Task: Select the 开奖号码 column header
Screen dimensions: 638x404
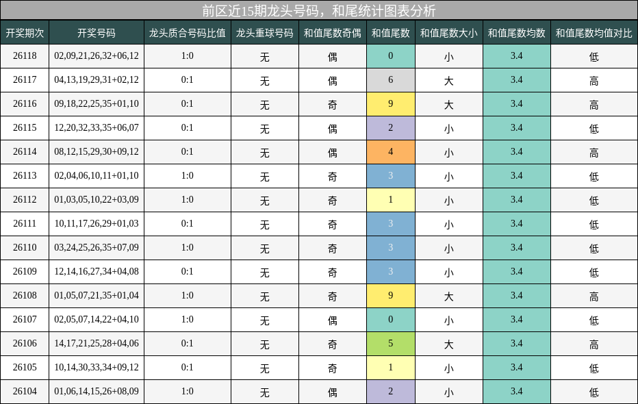Action: coord(97,33)
